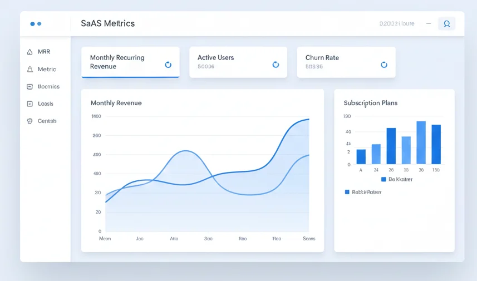Click the tallest bar in Subscription Plans

pyautogui.click(x=421, y=142)
